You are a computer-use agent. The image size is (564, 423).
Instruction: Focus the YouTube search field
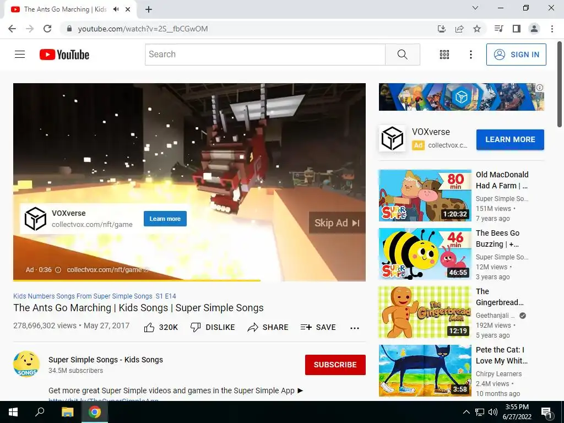(x=265, y=55)
